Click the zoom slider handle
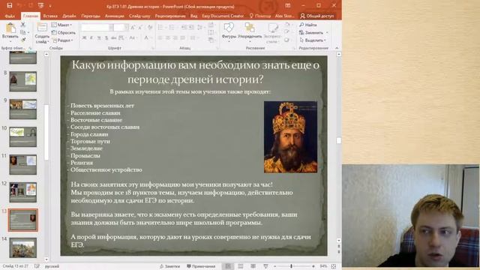 tap(291, 266)
